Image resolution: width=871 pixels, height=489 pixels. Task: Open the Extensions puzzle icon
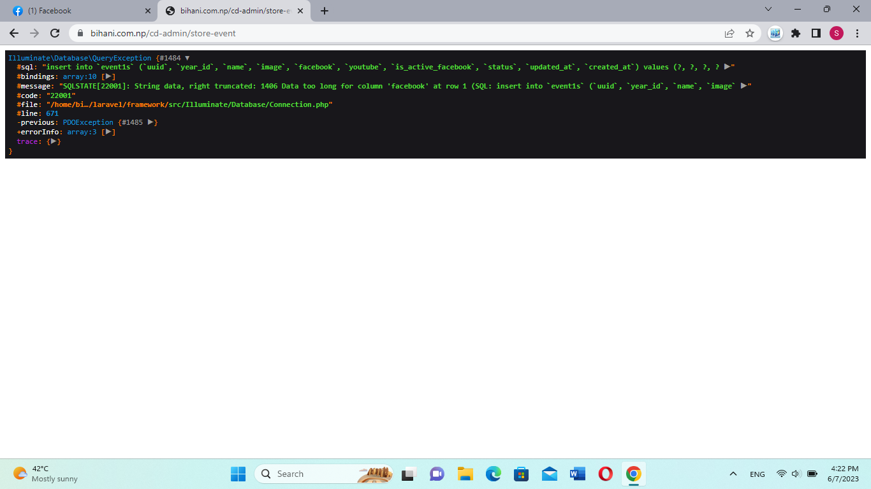tap(796, 33)
